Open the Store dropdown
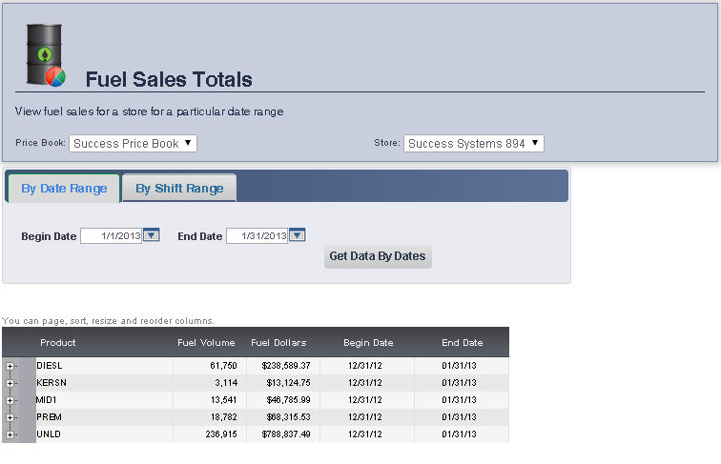Viewport: 721px width, 464px height. pyautogui.click(x=473, y=143)
